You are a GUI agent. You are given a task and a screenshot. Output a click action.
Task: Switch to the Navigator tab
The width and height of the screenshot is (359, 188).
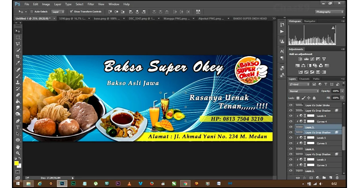tap(310, 21)
